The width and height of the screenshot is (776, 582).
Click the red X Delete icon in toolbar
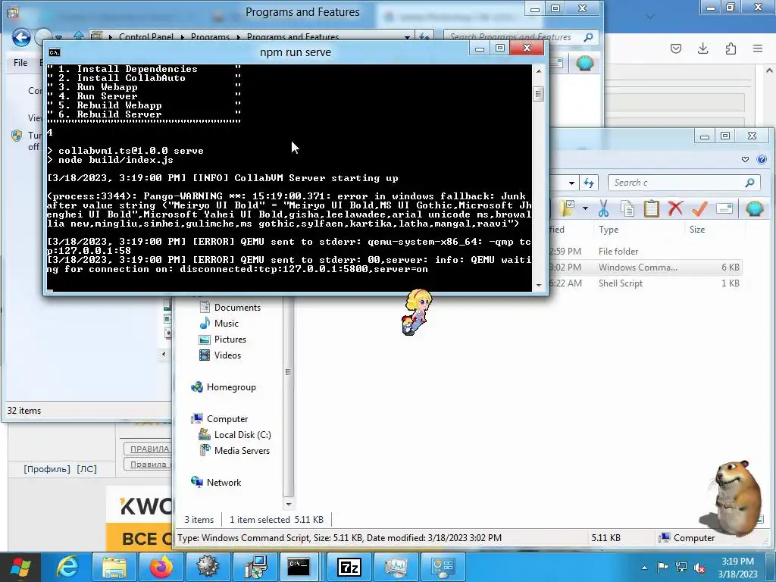coord(675,209)
